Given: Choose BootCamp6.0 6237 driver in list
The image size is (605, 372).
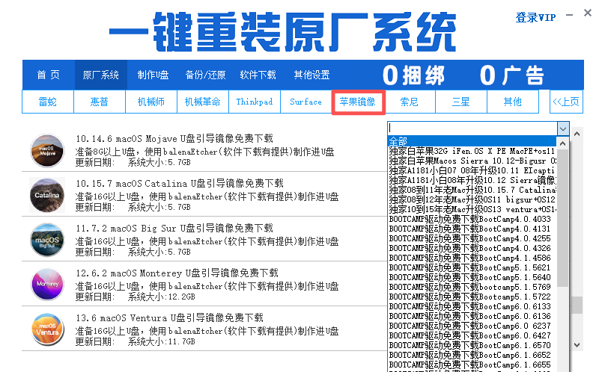Looking at the screenshot, I should [472, 326].
